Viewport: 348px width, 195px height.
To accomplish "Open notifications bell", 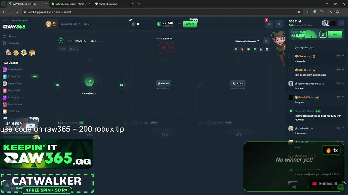I will (x=269, y=24).
